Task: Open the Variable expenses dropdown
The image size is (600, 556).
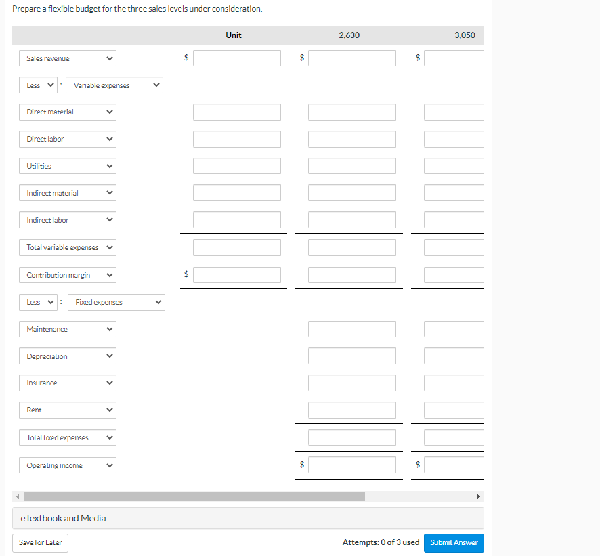Action: coord(114,85)
